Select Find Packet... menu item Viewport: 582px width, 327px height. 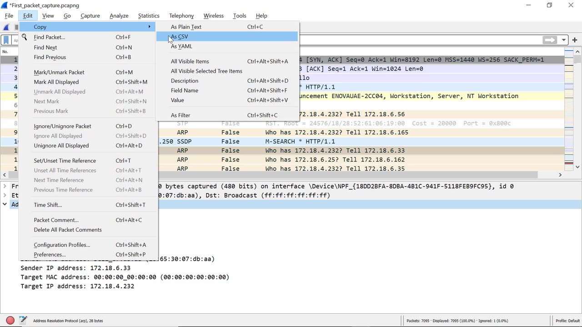click(x=88, y=37)
